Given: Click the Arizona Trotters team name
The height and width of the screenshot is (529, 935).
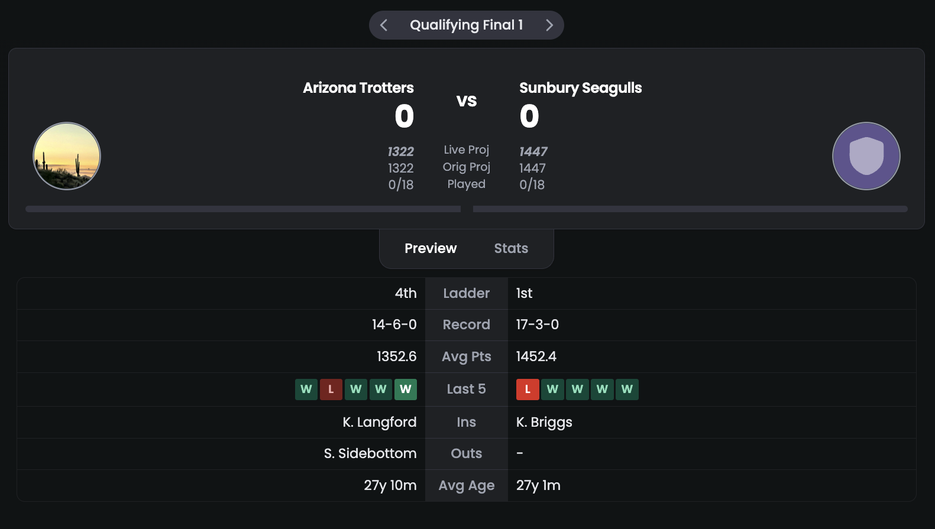Looking at the screenshot, I should pyautogui.click(x=358, y=88).
